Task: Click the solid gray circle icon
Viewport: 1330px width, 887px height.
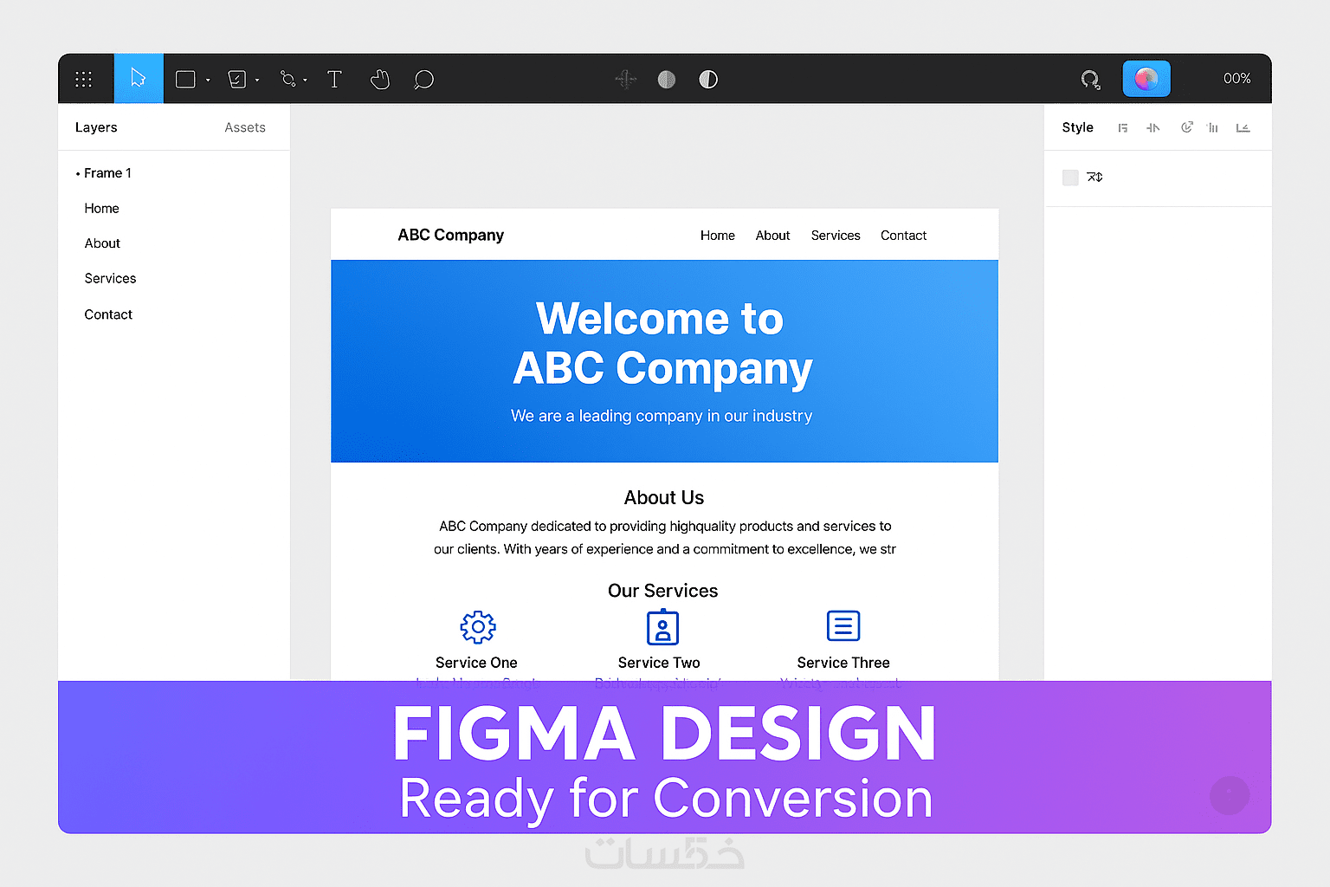Action: pyautogui.click(x=667, y=80)
